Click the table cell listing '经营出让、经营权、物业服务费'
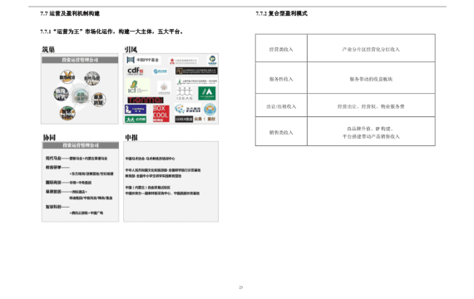Screen dimensions: 474x299 point(371,106)
